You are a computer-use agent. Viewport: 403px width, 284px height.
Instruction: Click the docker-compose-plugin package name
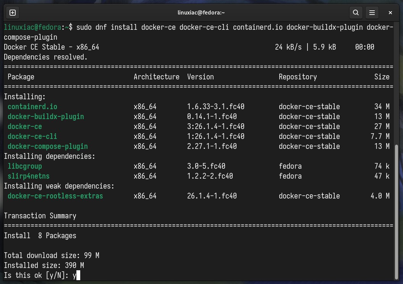click(47, 146)
